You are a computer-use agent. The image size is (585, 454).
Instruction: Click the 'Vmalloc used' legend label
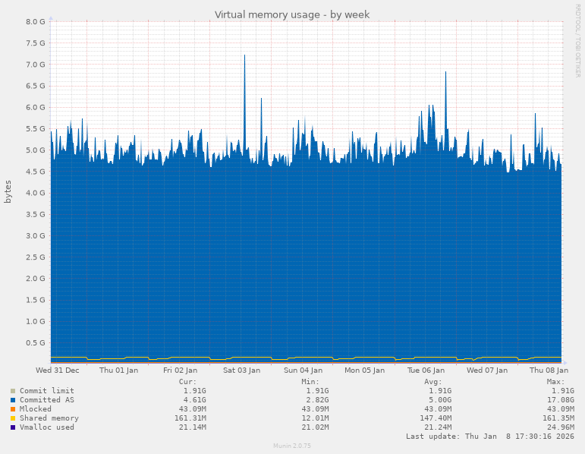[x=47, y=427]
